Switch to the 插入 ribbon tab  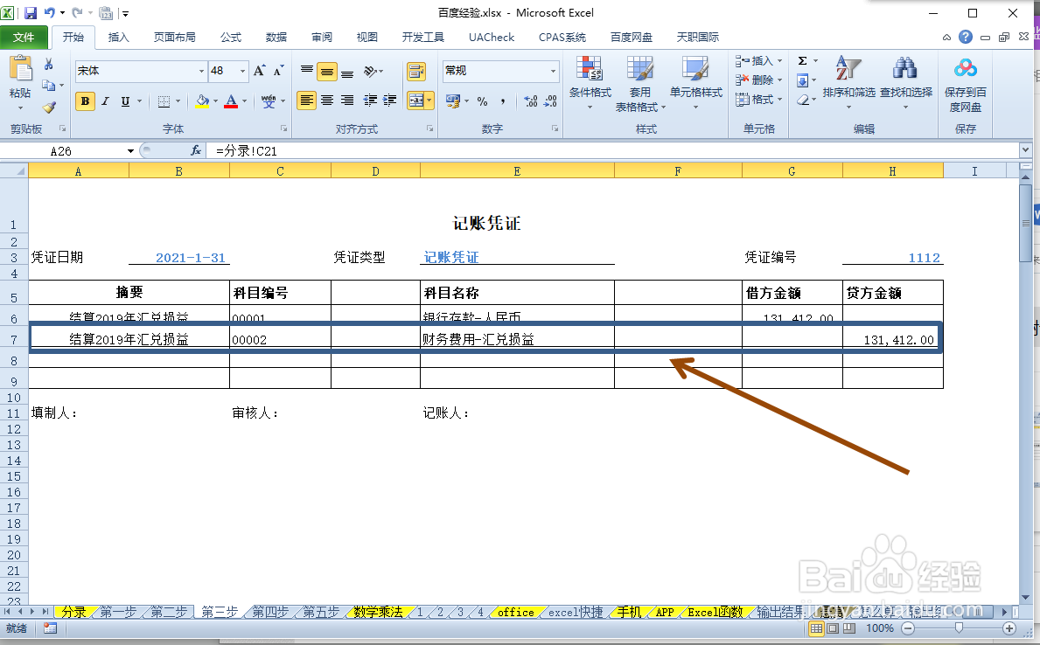118,37
